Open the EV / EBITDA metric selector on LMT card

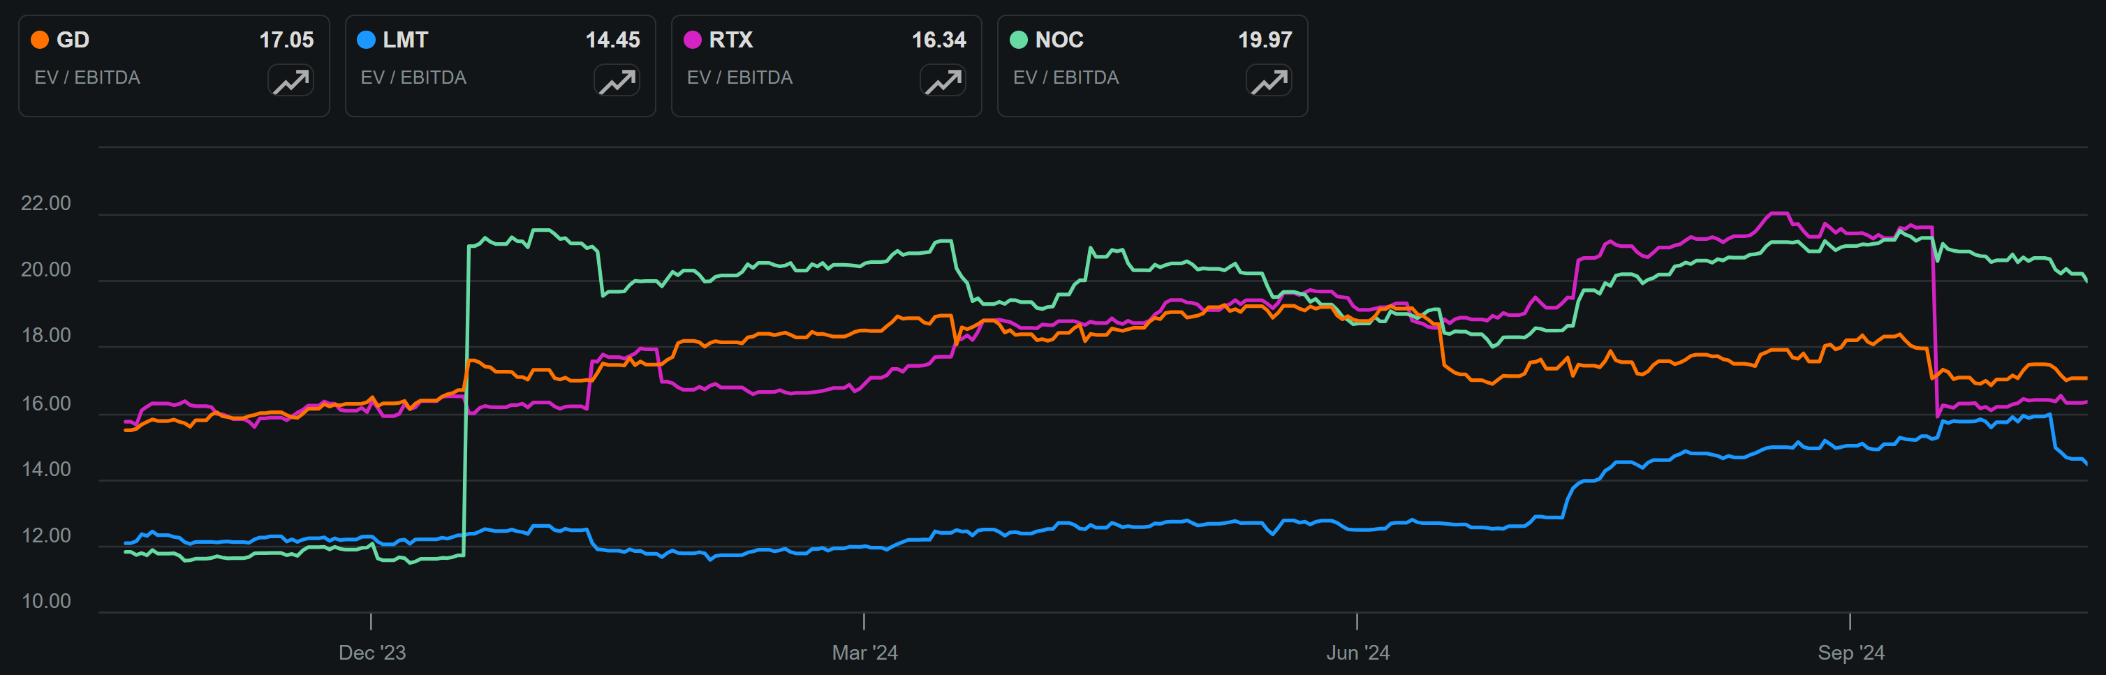tap(415, 77)
